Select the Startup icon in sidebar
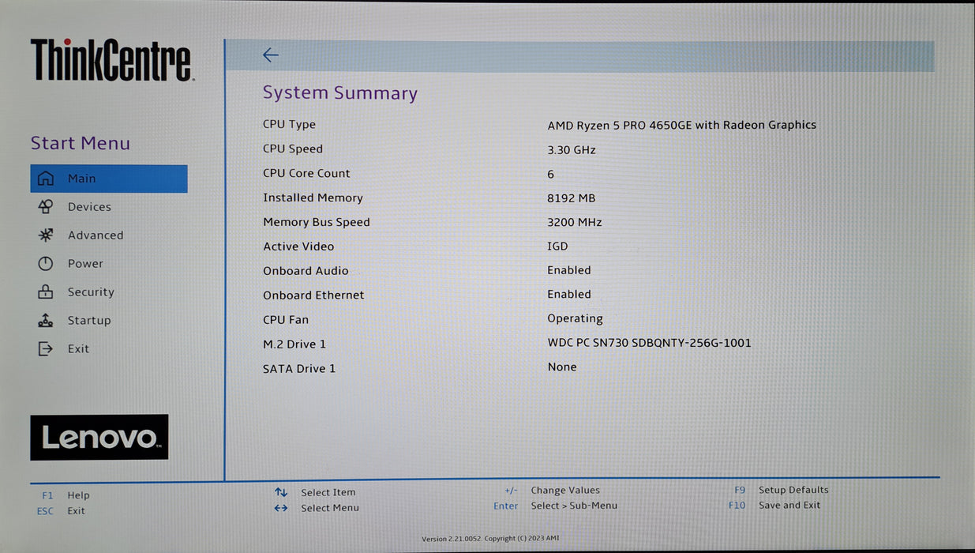Image resolution: width=975 pixels, height=553 pixels. click(46, 320)
